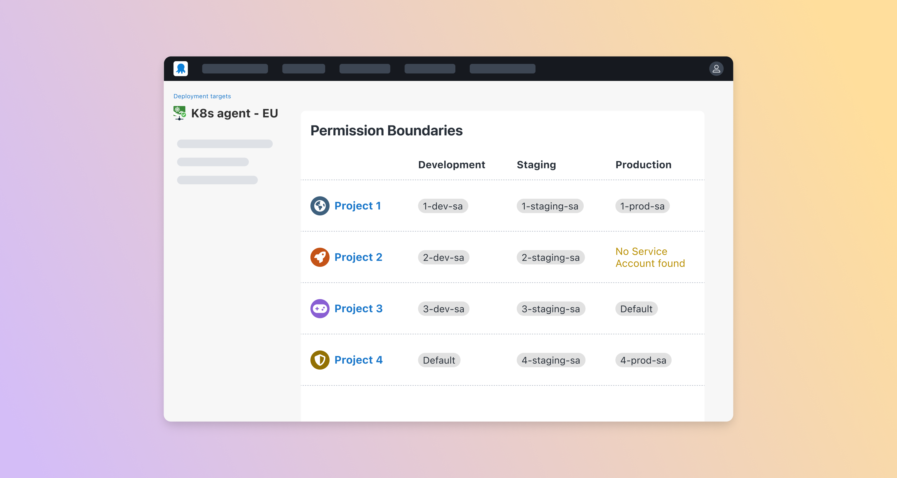Click the Default chip in Project 3 Production column
Screen dimensions: 897x478
[x=636, y=309]
